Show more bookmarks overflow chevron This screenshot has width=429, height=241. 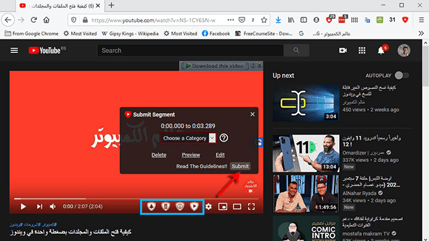pyautogui.click(x=421, y=33)
